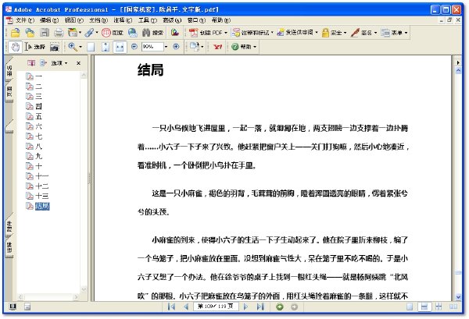Expand the paperclip attach dropdown arrow
This screenshot has width=469, height=319.
click(x=97, y=33)
